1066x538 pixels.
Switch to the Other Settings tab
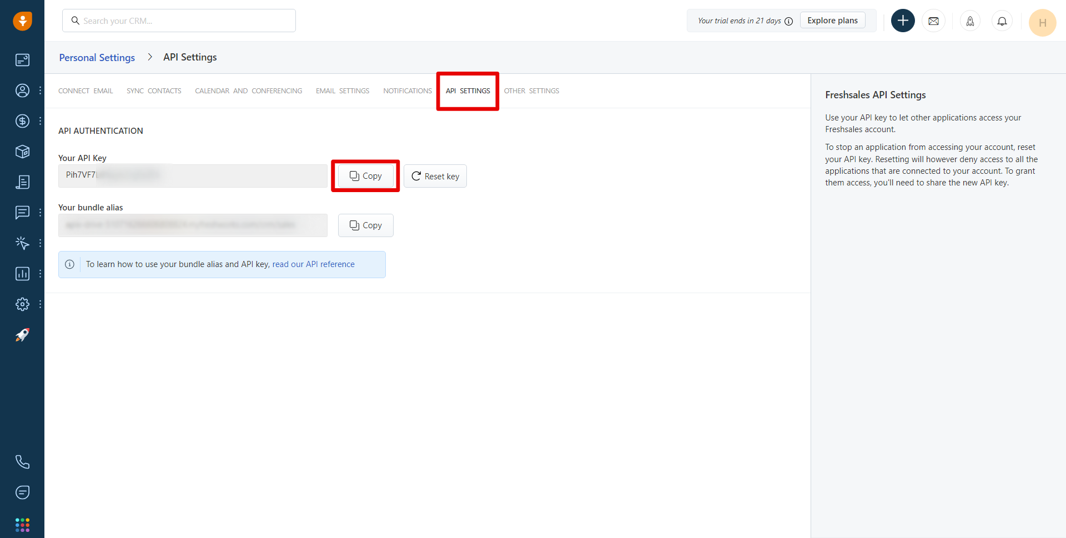(531, 91)
